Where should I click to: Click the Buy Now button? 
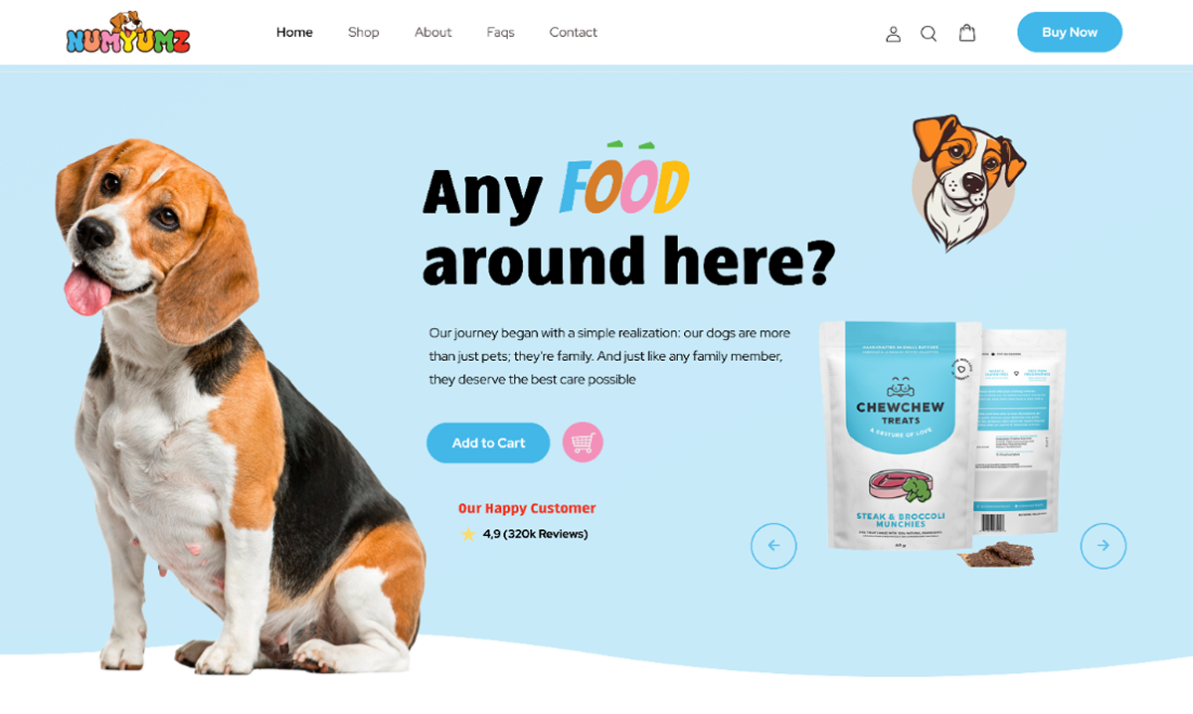pyautogui.click(x=1070, y=32)
